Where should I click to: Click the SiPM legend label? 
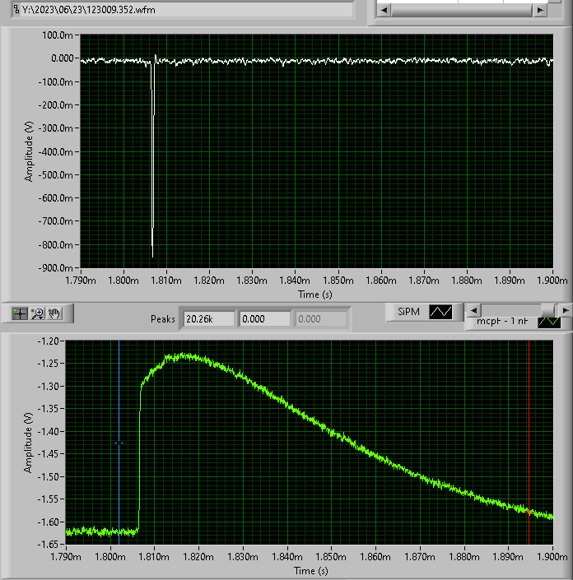point(409,312)
